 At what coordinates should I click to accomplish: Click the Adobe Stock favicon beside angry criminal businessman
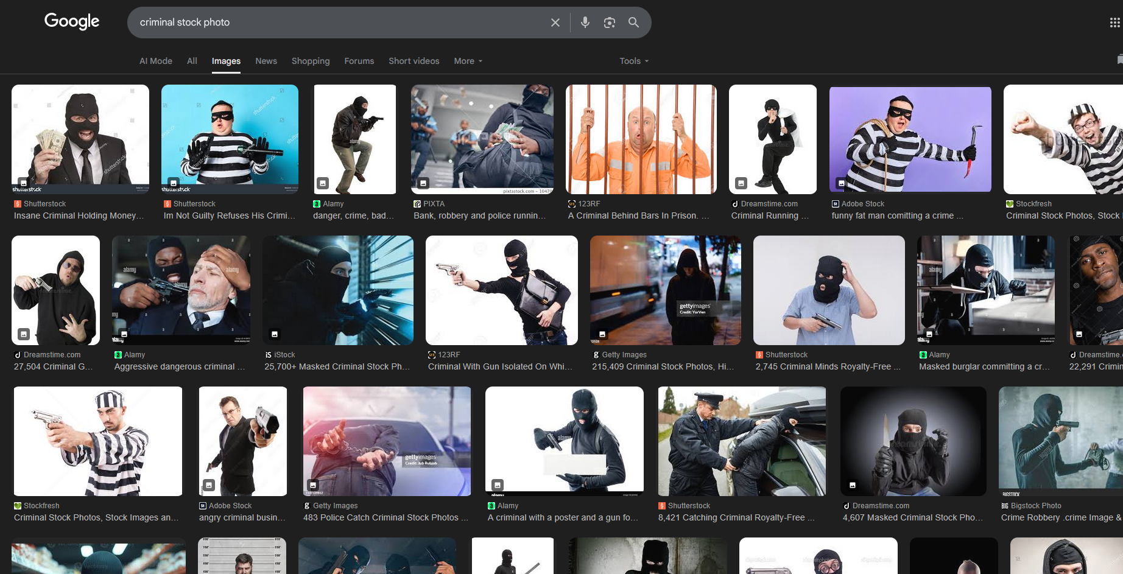pyautogui.click(x=203, y=506)
